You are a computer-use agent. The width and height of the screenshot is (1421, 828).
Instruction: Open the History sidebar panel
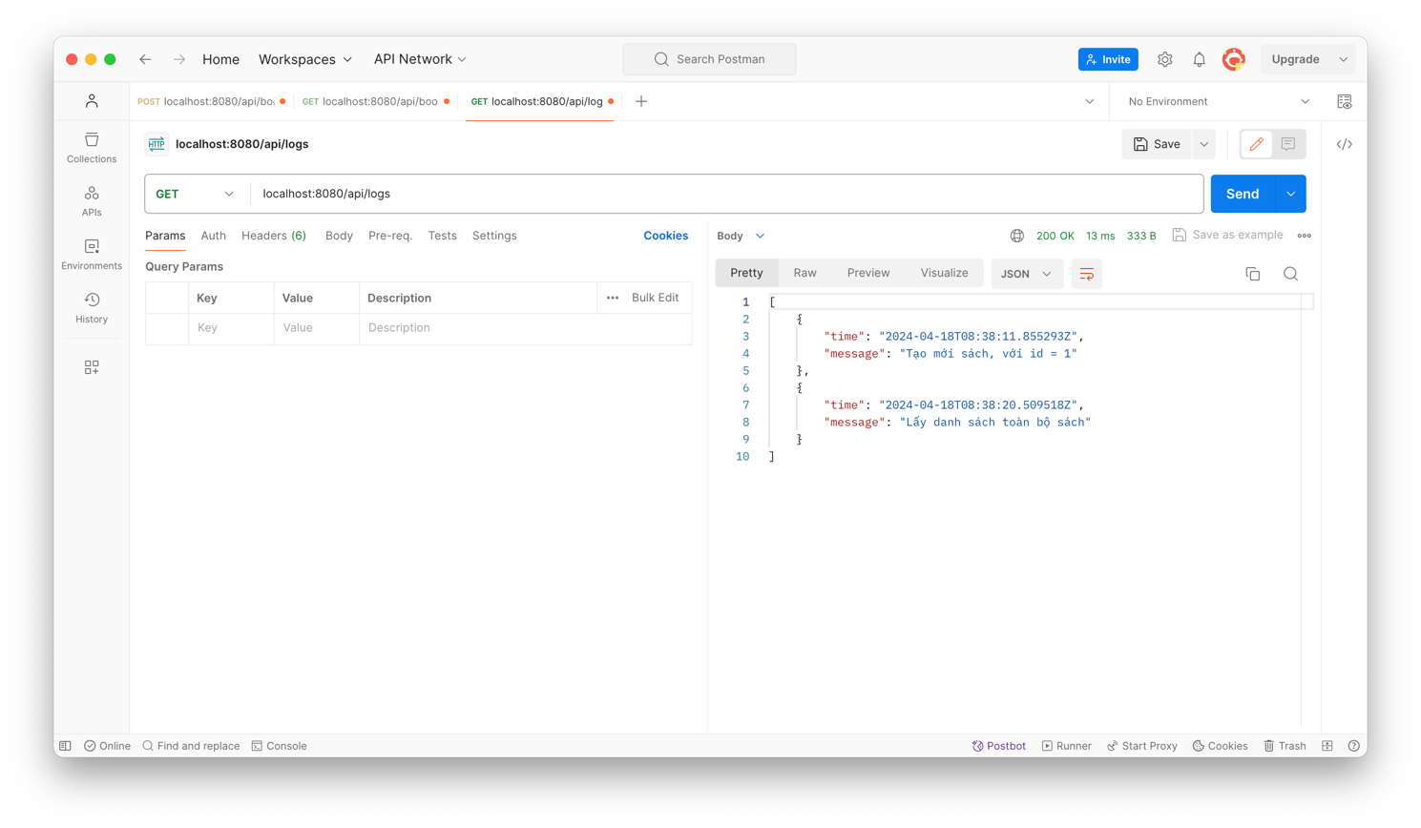coord(92,307)
